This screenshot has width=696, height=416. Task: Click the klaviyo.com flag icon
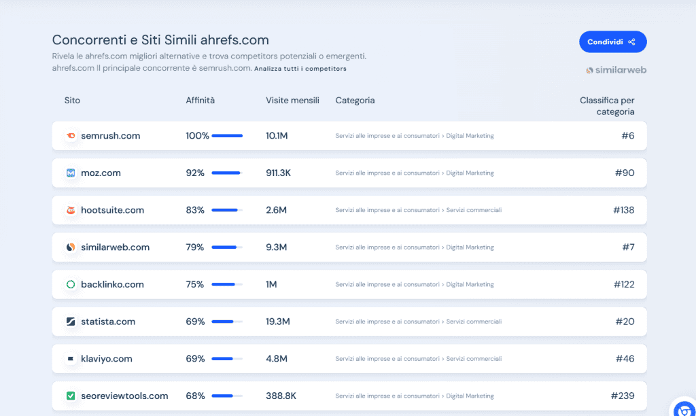[71, 359]
